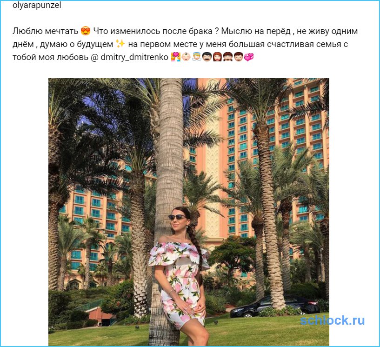Click the baby face emoji
Image resolution: width=380 pixels, height=347 pixels.
[186, 57]
